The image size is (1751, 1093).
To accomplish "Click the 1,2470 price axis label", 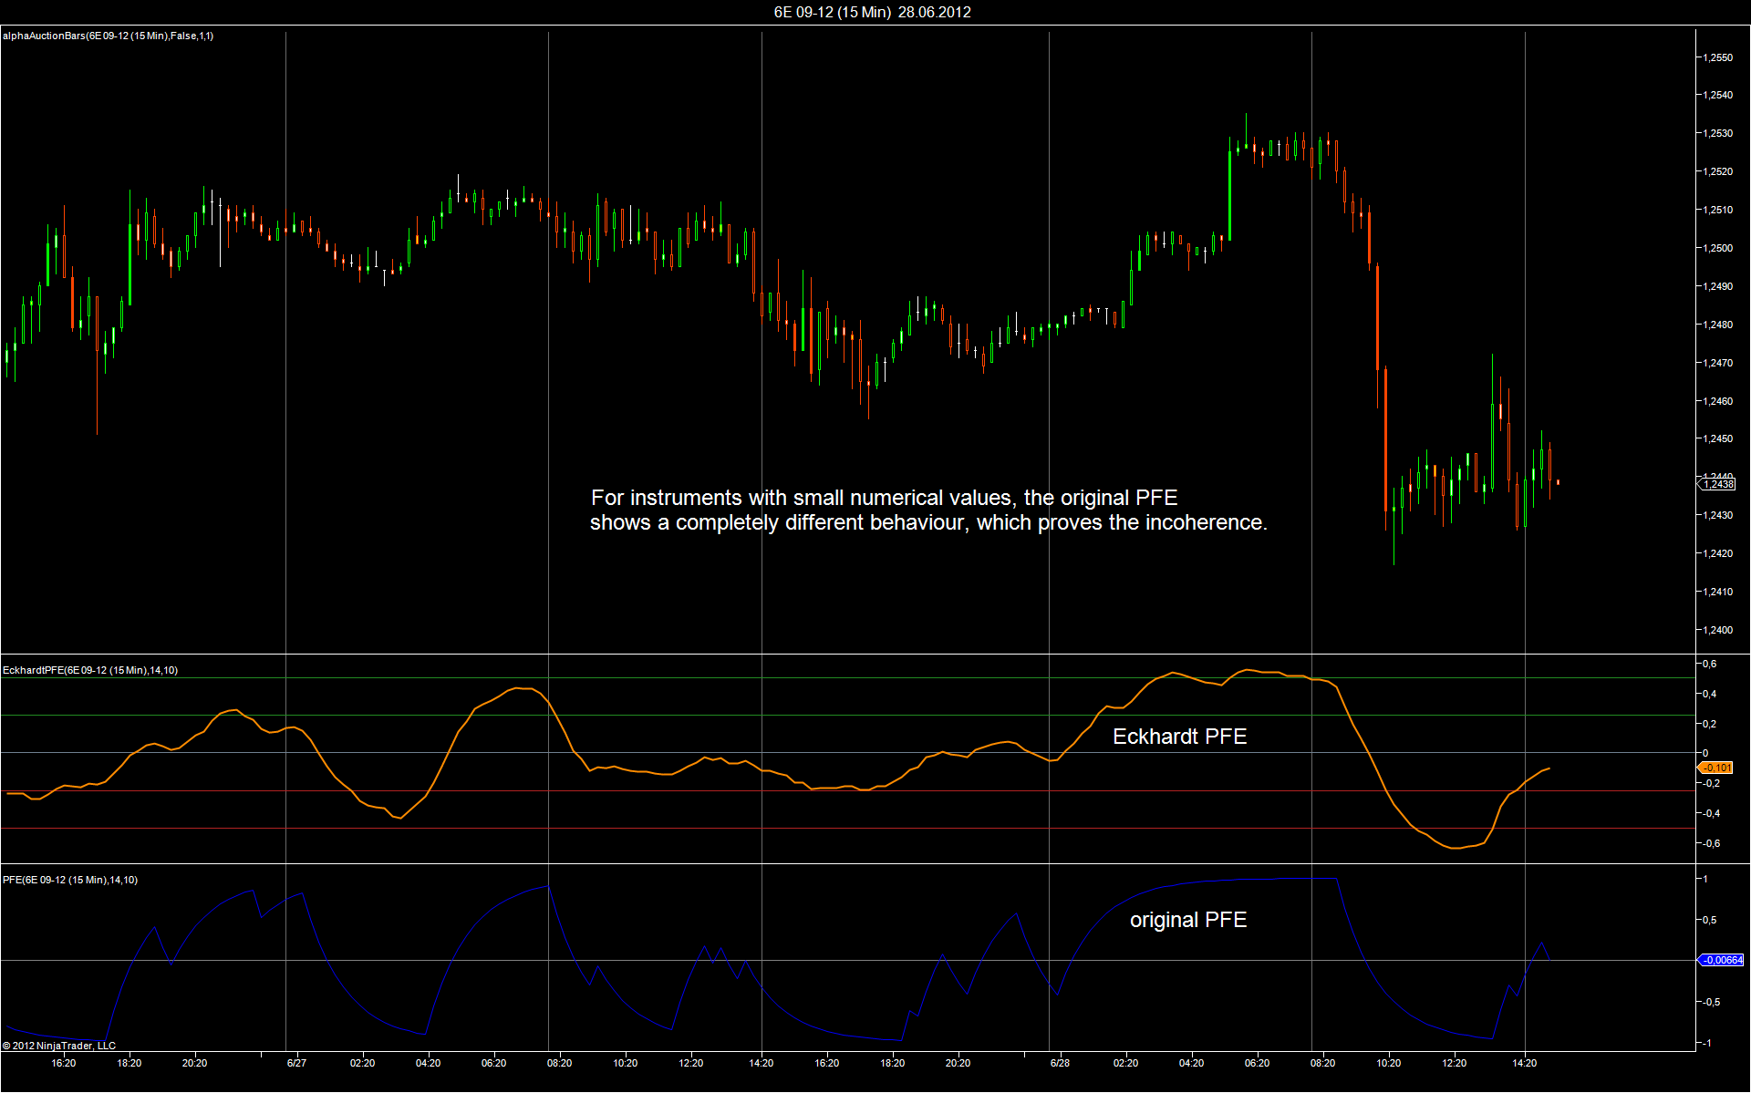I will [1717, 363].
